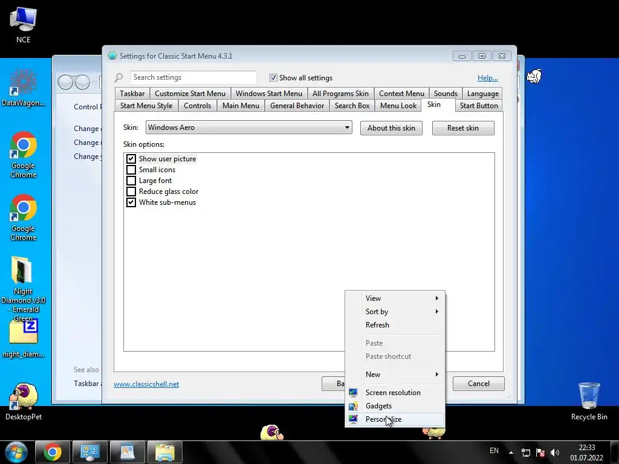Click the taskbar clock and date
619x464 pixels.
(586, 453)
